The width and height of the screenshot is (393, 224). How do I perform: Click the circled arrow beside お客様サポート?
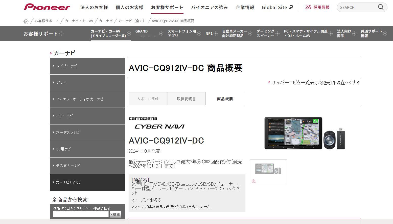(61, 34)
